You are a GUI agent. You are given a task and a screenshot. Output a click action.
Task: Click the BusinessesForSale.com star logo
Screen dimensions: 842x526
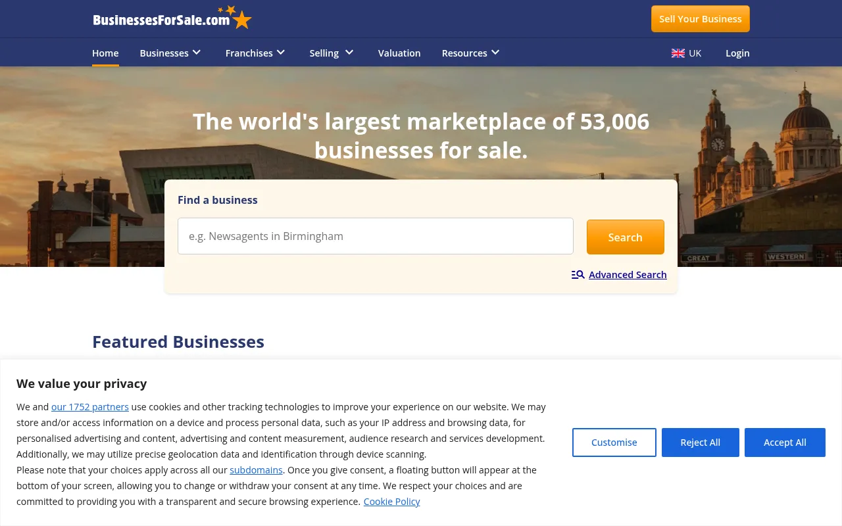172,18
